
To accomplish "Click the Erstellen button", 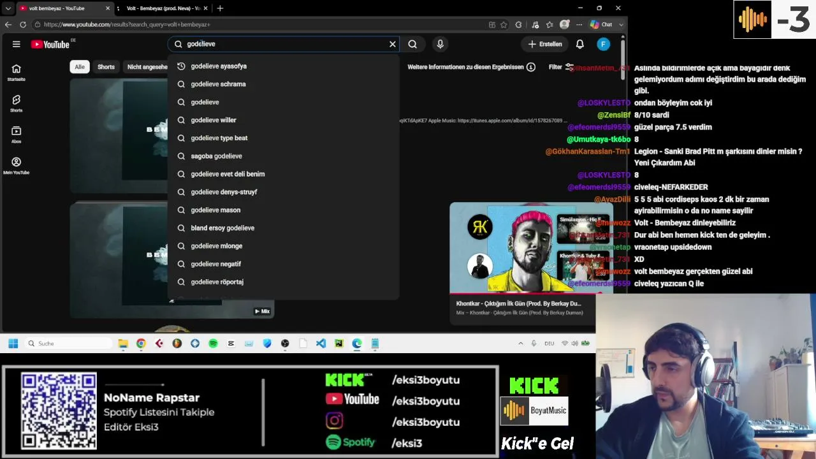I will pos(546,44).
